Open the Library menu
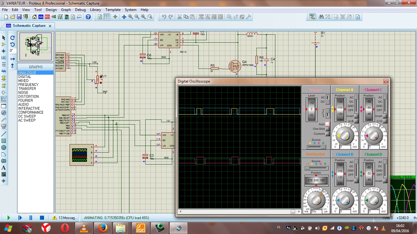Screen dimensions: 417x234 point(96,10)
